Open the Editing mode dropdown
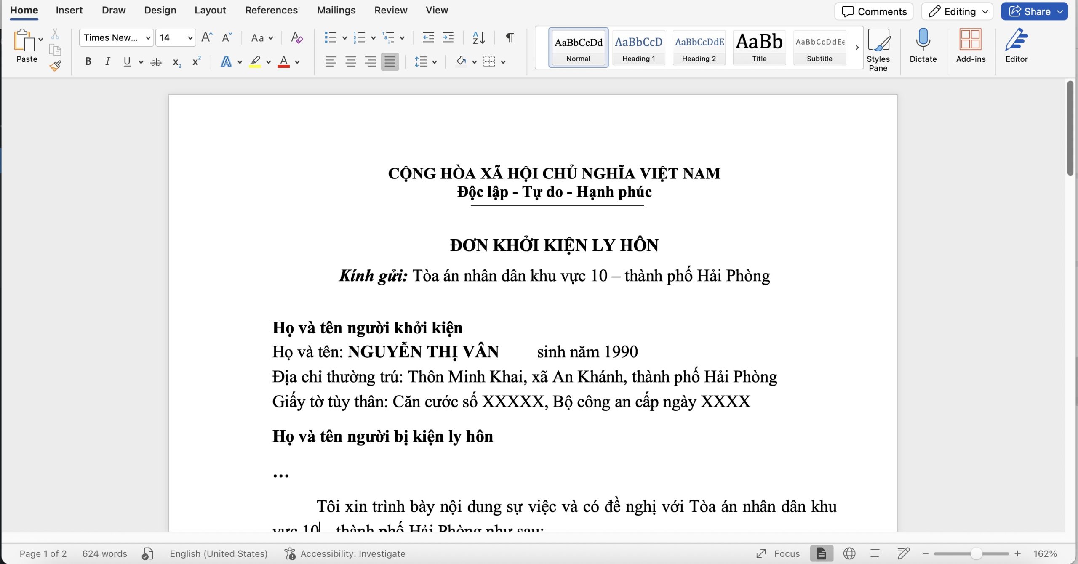 pyautogui.click(x=957, y=11)
